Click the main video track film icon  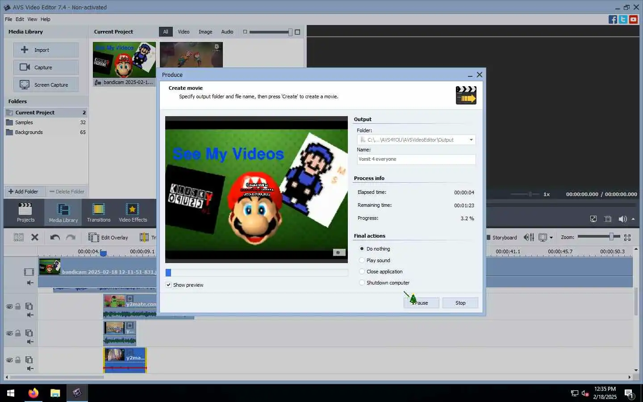(29, 272)
